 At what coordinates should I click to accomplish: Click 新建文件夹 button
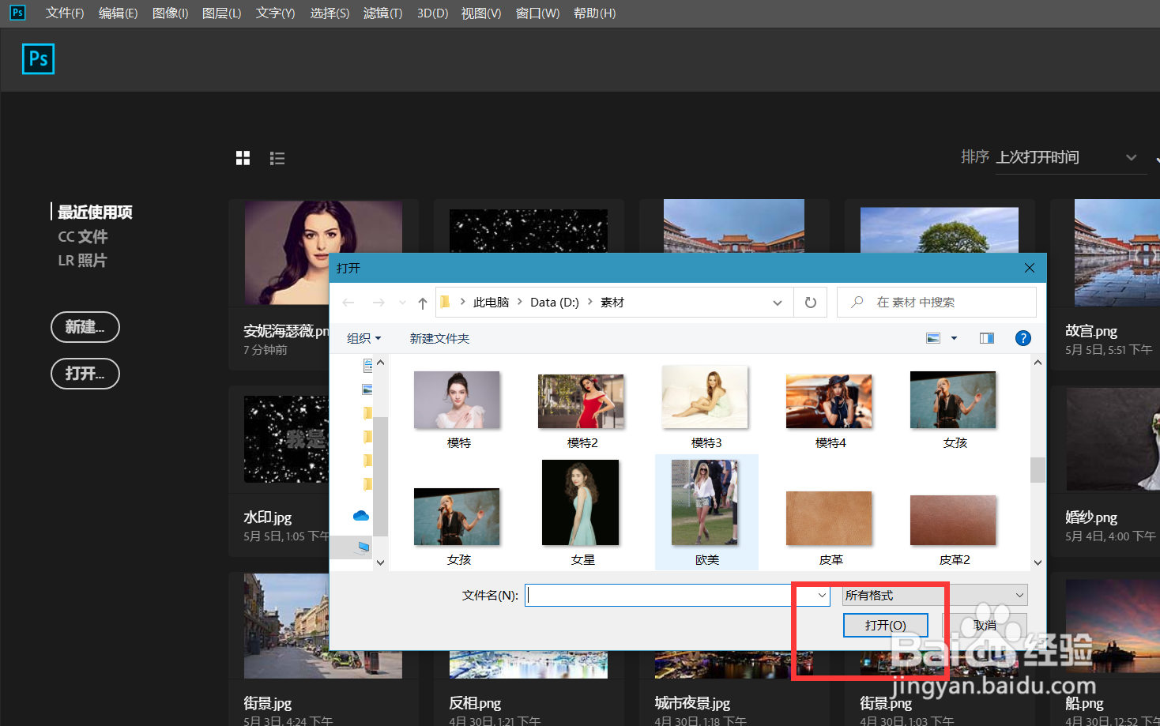pos(439,338)
